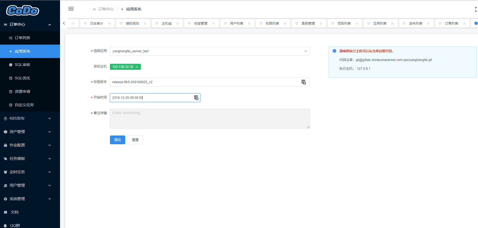Click the fullscreen icon at top right

(476, 9)
